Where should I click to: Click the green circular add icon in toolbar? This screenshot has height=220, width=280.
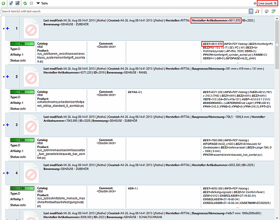[3, 3]
